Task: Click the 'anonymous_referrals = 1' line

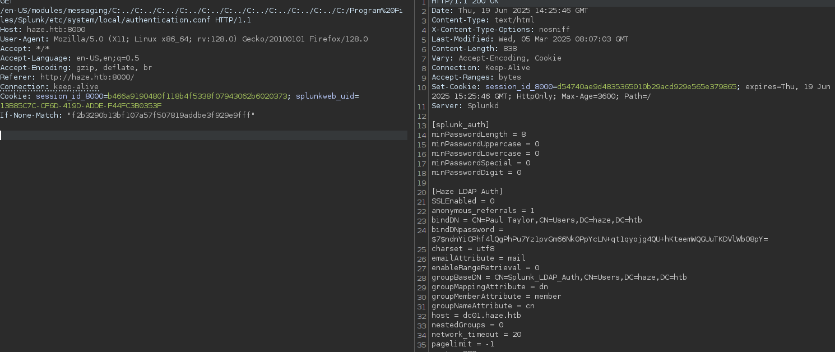Action: point(483,211)
